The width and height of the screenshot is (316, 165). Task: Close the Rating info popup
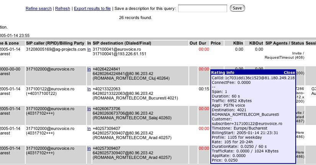290,72
